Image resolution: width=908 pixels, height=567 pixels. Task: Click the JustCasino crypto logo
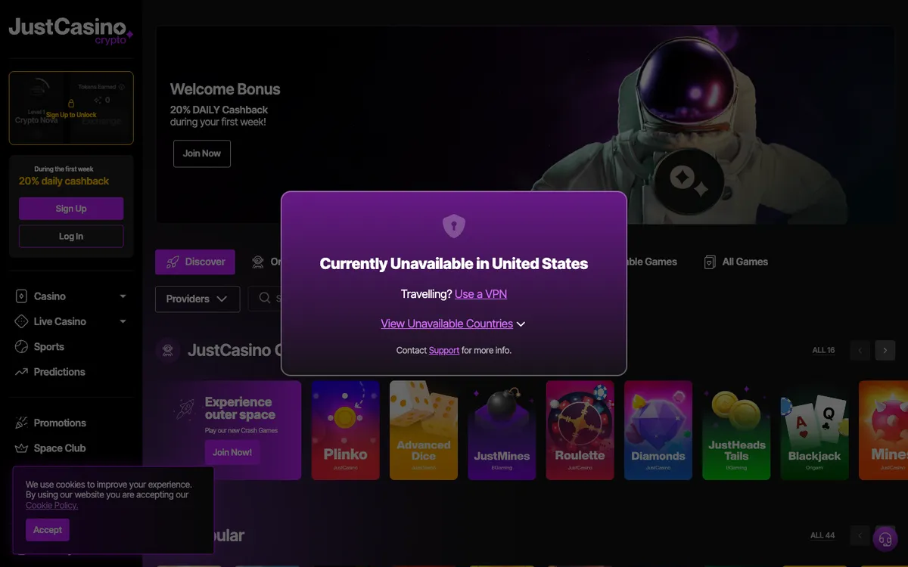[70, 30]
